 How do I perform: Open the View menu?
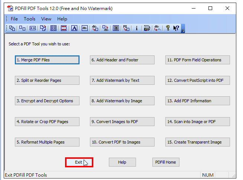tap(46, 19)
